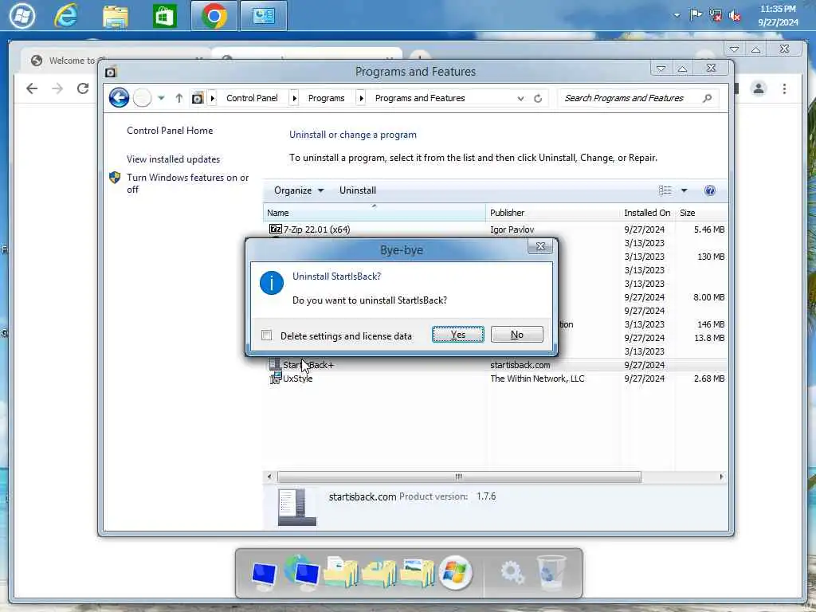The width and height of the screenshot is (816, 612).
Task: Select the Control Panel taskbar button
Action: tap(263, 16)
